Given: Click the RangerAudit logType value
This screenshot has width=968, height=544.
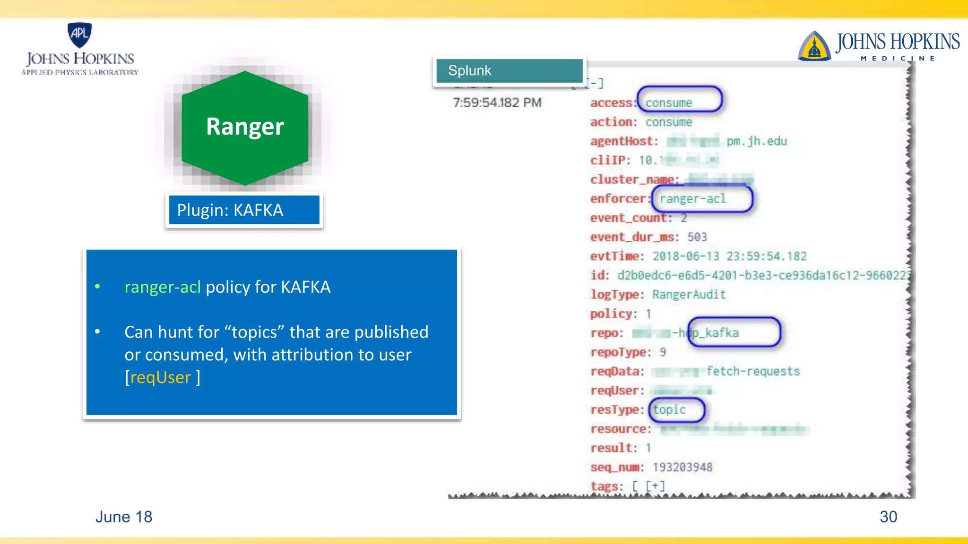Looking at the screenshot, I should point(689,295).
